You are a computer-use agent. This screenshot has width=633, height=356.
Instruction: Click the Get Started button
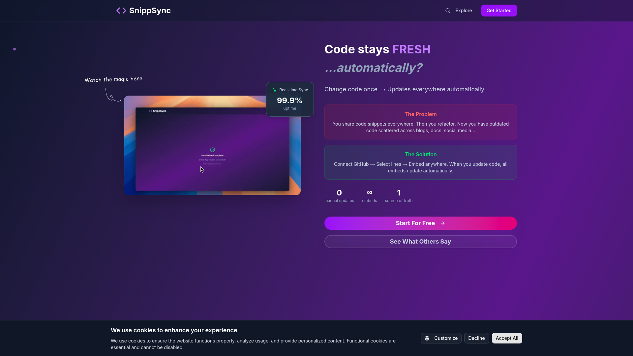tap(499, 11)
